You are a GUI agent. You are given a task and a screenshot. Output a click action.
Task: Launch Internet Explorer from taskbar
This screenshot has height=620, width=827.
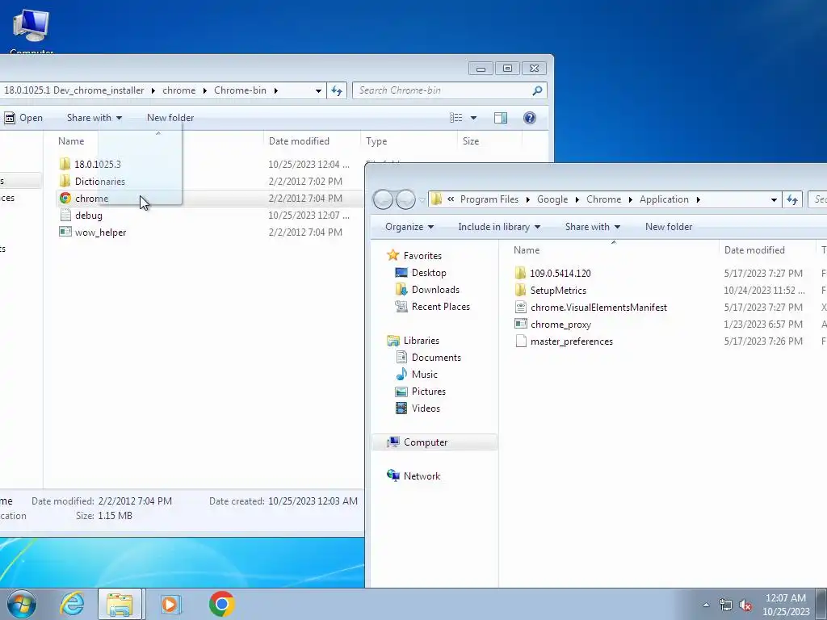pyautogui.click(x=72, y=604)
